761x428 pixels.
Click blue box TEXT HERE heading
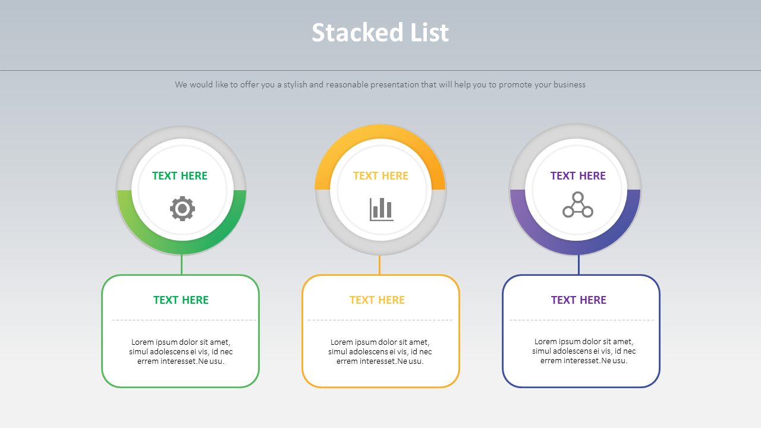[578, 300]
